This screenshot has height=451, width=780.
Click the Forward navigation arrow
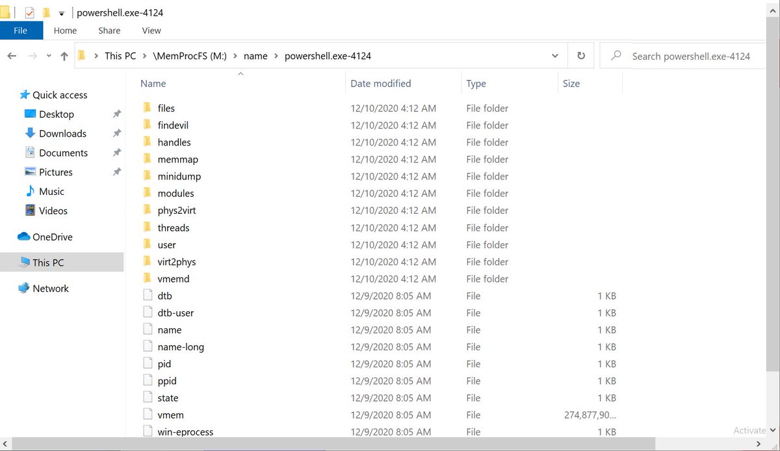point(32,57)
